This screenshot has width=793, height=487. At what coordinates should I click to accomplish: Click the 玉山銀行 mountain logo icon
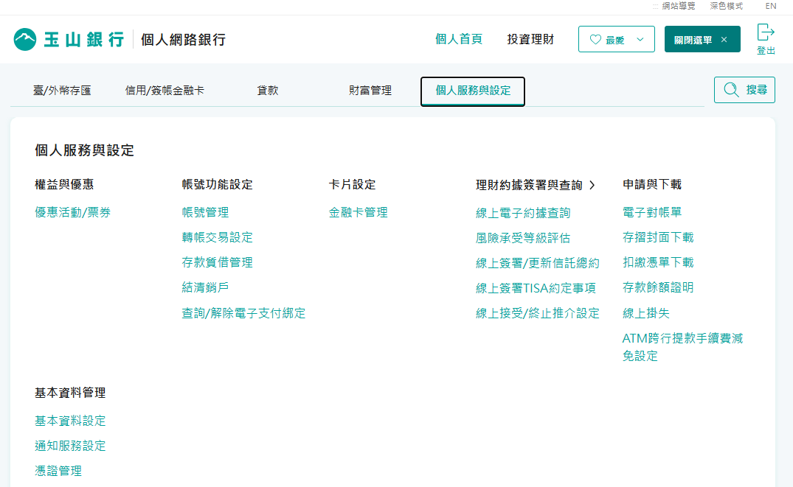point(25,39)
